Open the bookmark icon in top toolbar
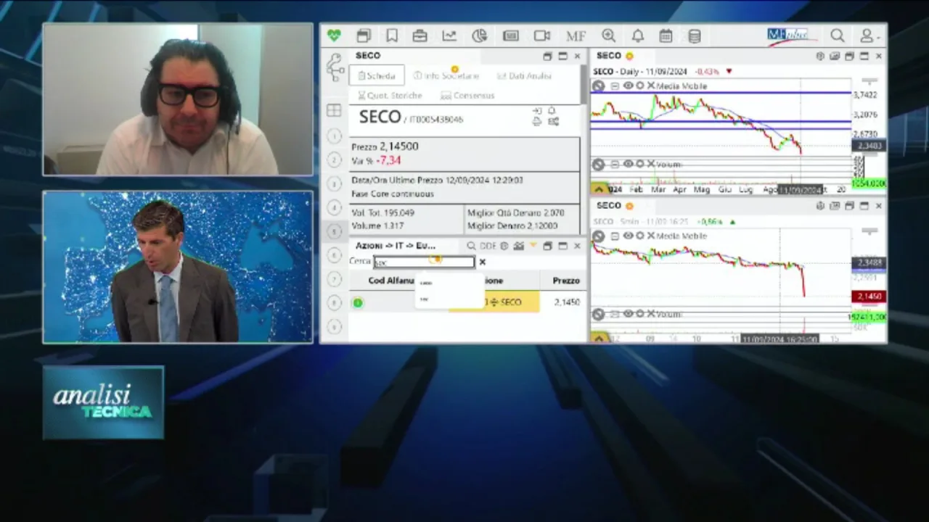The height and width of the screenshot is (522, 929). click(x=392, y=36)
